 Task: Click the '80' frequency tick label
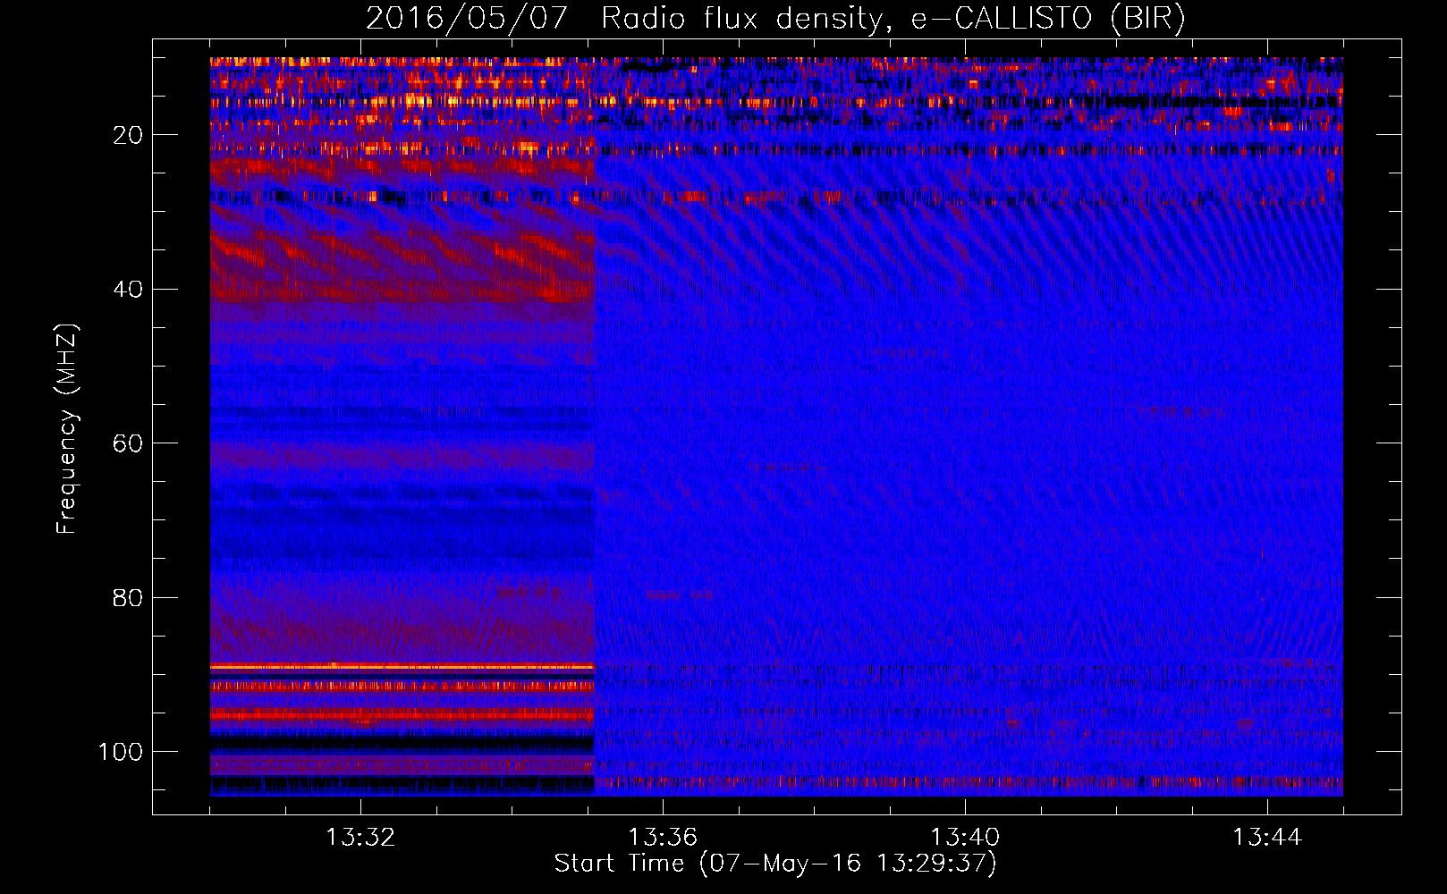(x=128, y=597)
